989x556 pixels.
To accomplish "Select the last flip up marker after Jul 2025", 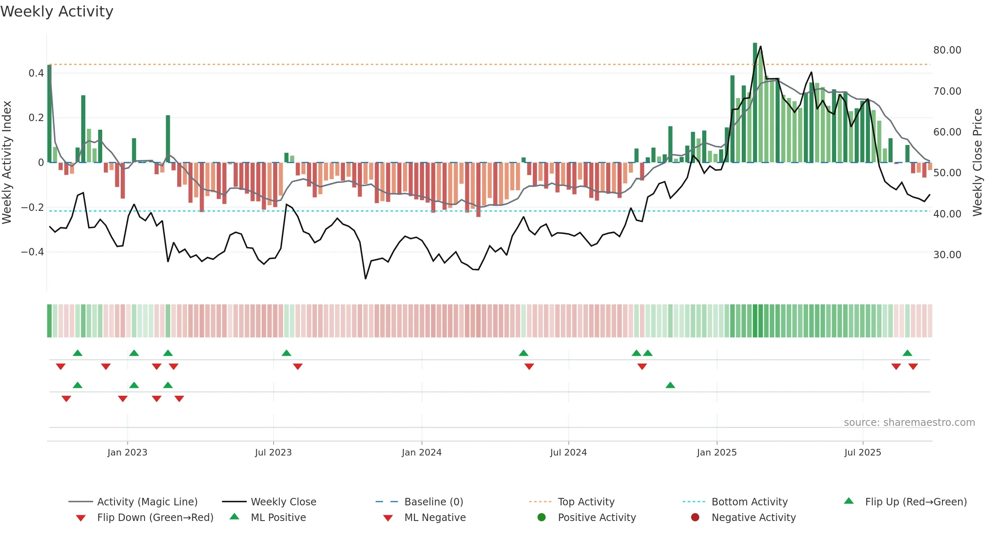I will tap(907, 353).
